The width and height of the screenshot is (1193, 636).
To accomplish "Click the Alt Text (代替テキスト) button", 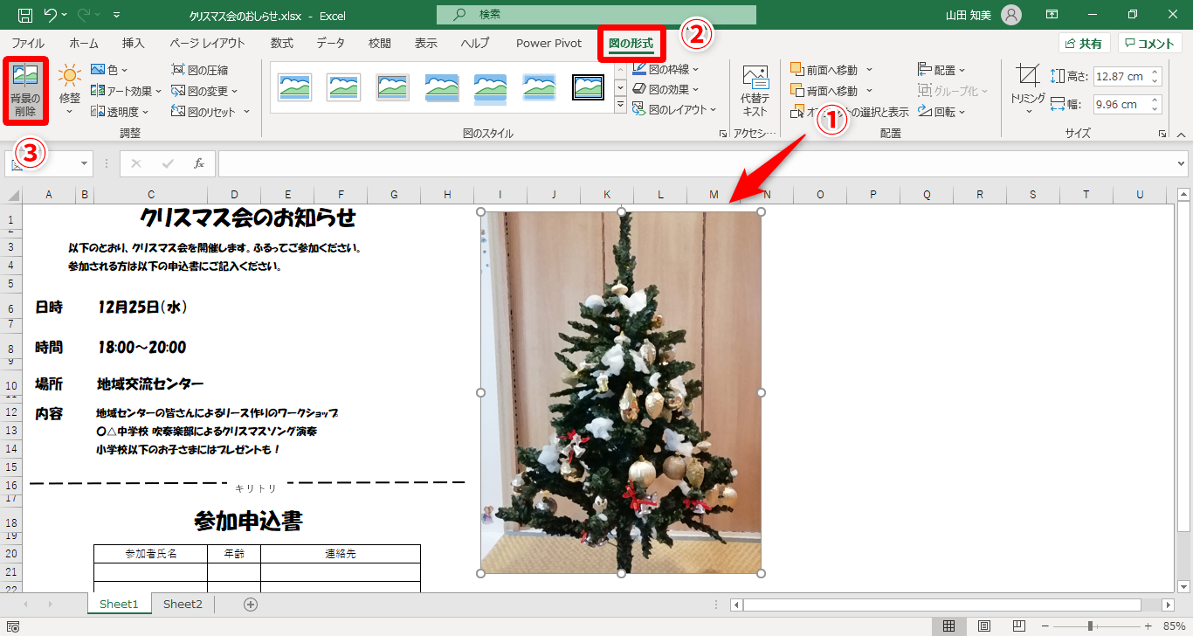I will (755, 91).
